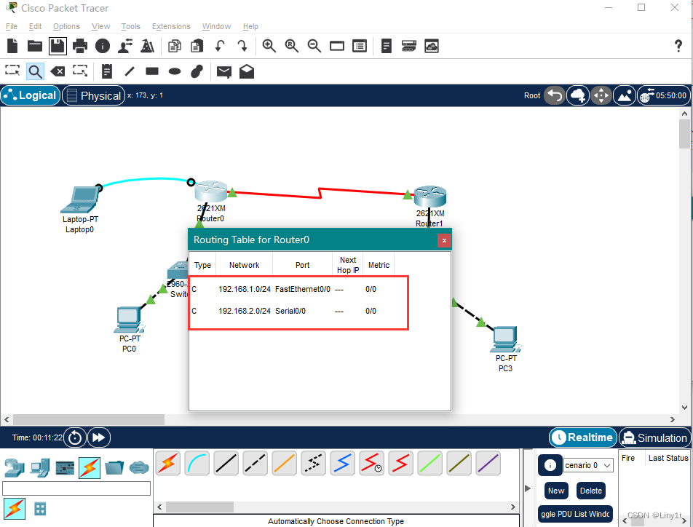This screenshot has height=527, width=693.
Task: Open network information icon
Action: point(103,46)
